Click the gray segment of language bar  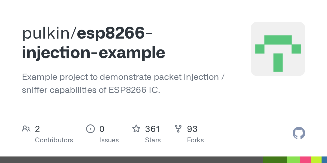coord(131,160)
